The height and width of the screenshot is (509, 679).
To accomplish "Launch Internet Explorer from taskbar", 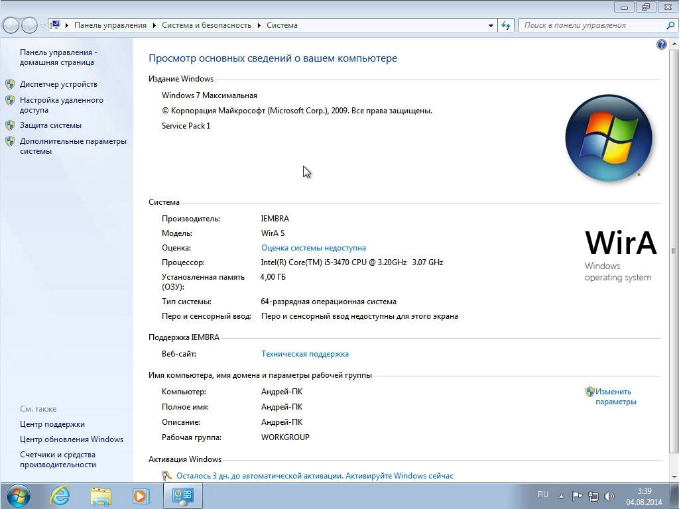I will [60, 496].
